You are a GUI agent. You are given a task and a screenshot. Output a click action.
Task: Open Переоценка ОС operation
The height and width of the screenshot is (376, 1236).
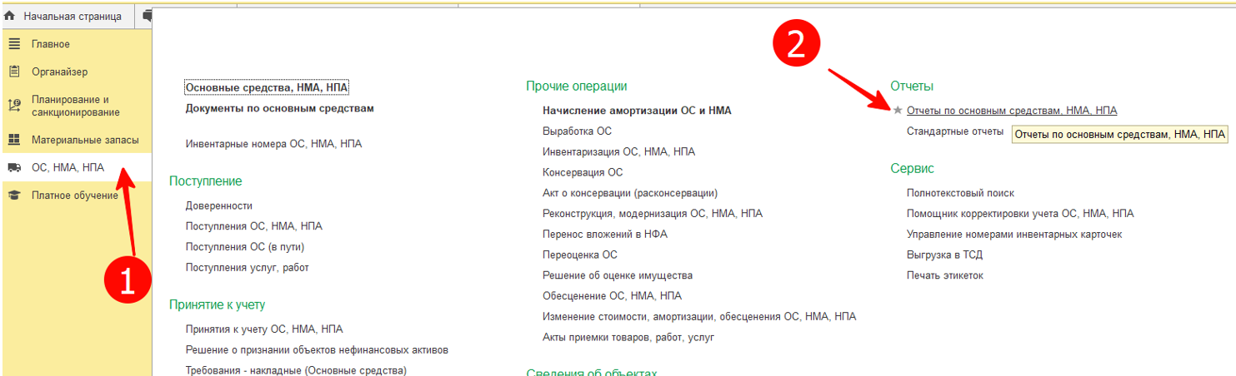coord(579,255)
